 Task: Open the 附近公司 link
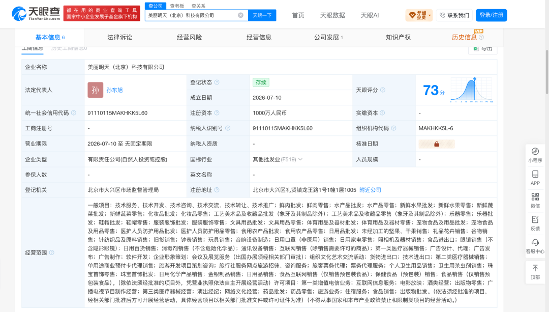pos(370,190)
